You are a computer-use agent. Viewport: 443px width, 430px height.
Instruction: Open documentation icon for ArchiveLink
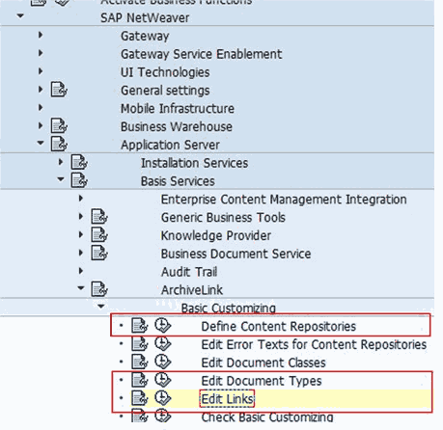coord(99,289)
